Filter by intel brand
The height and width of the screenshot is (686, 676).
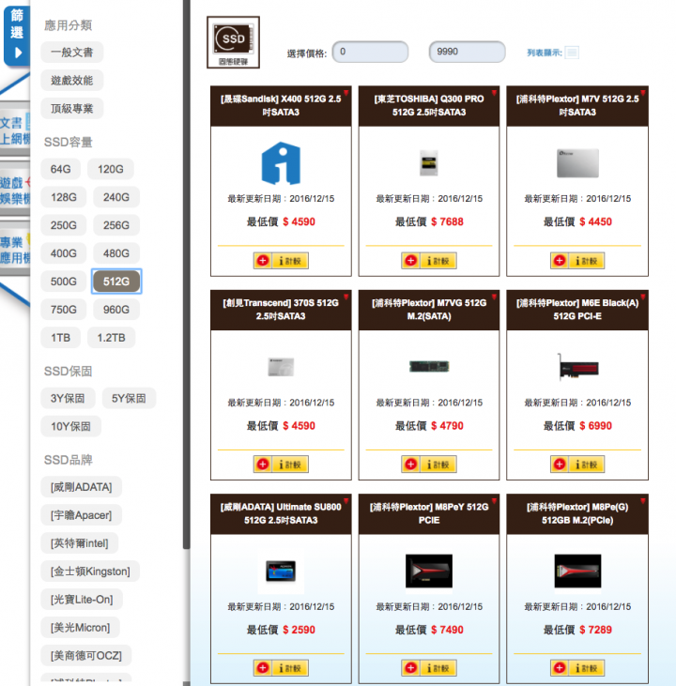click(x=79, y=543)
